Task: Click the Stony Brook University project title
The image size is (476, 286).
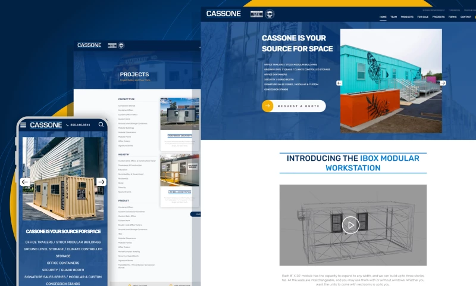Action: [x=180, y=136]
